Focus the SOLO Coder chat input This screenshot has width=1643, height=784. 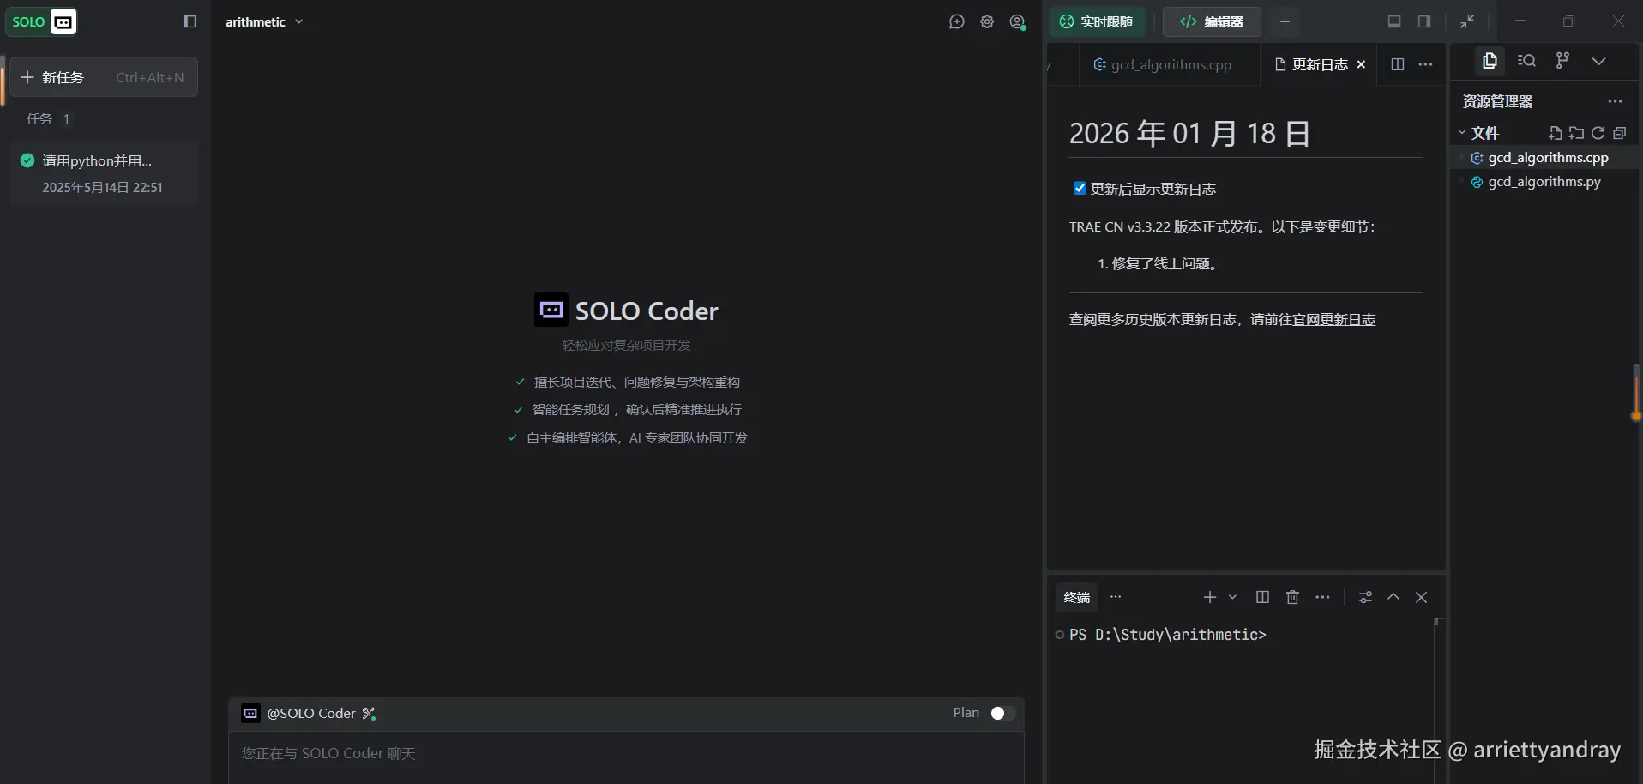[626, 754]
